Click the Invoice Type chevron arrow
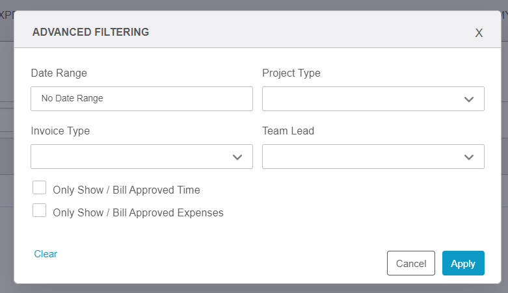This screenshot has width=508, height=293. 237,157
